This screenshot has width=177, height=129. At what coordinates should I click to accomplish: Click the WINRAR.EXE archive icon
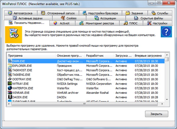pyautogui.click(x=10, y=92)
